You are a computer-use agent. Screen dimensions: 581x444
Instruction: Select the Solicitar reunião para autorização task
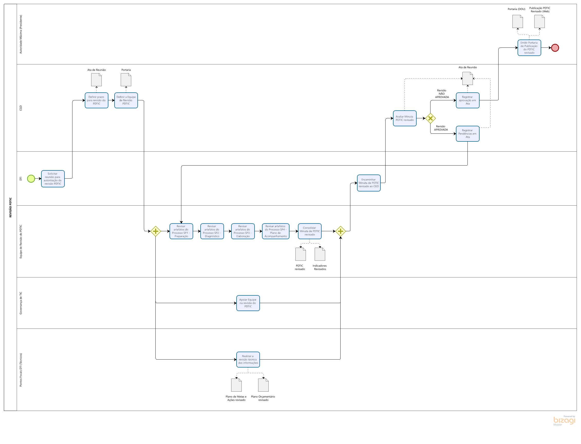pos(53,179)
